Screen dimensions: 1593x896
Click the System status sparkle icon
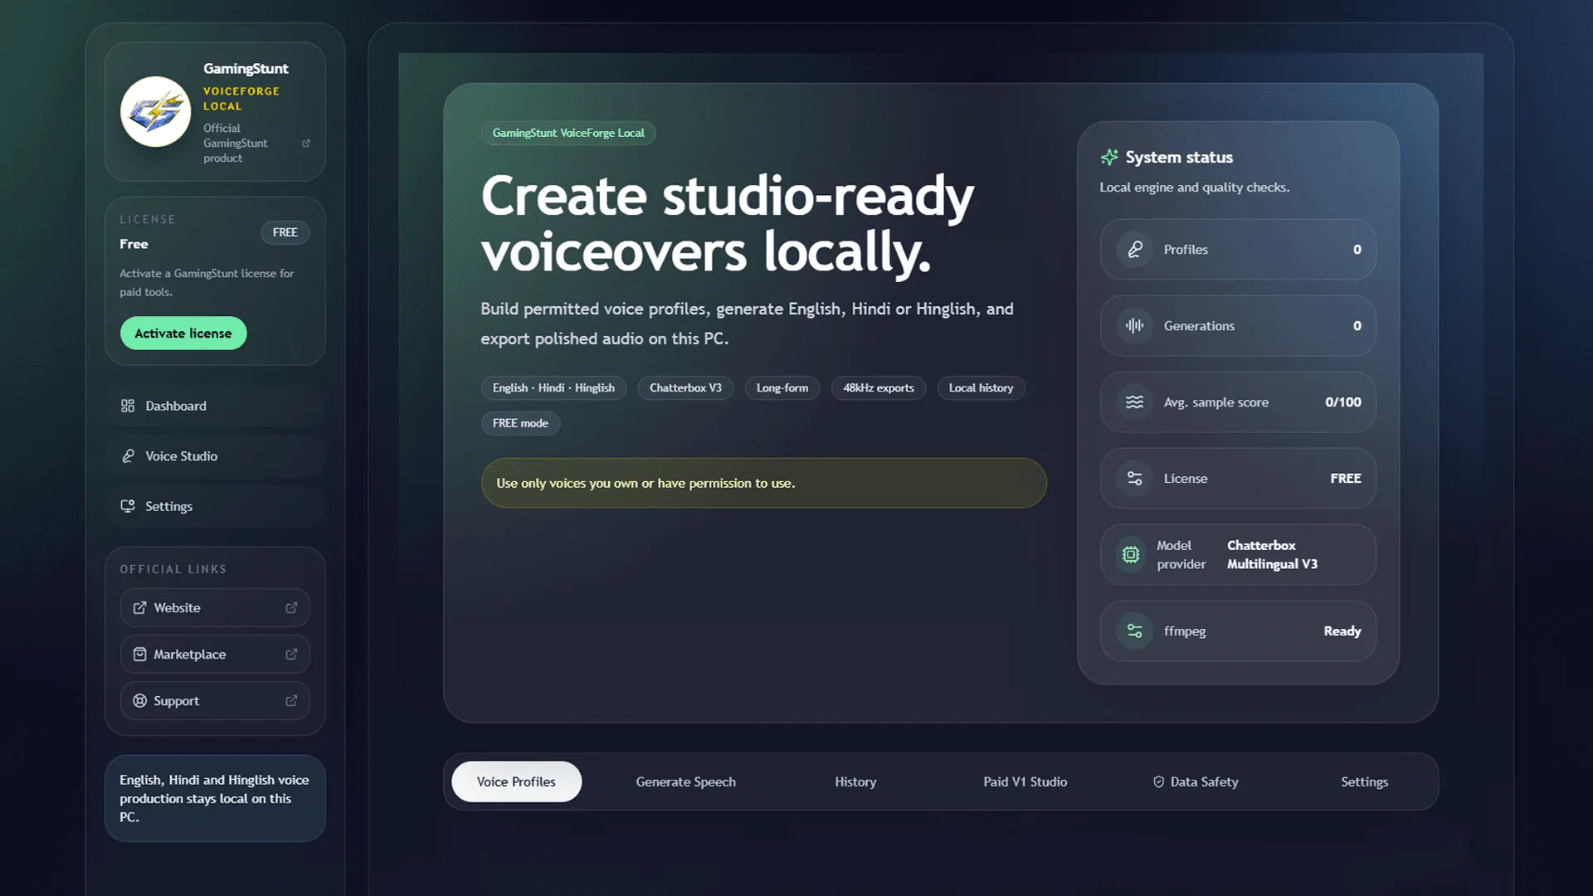[x=1109, y=158]
